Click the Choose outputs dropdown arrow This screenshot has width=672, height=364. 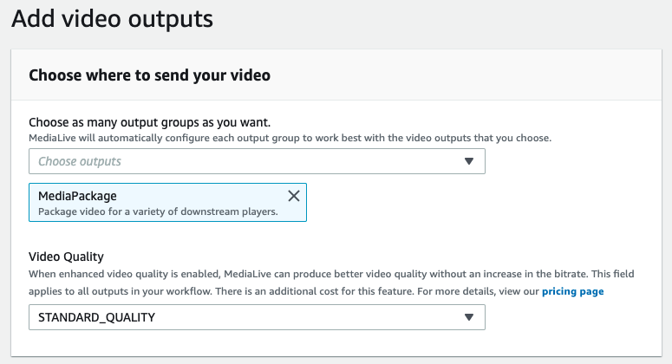coord(469,161)
